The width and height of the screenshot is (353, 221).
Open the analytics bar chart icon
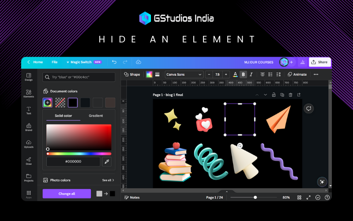click(x=302, y=62)
